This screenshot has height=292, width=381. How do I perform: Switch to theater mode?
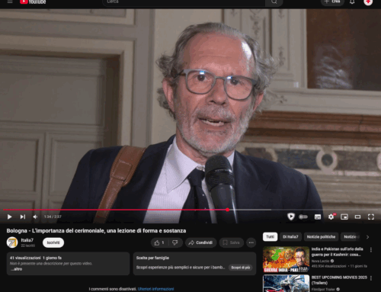(357, 217)
